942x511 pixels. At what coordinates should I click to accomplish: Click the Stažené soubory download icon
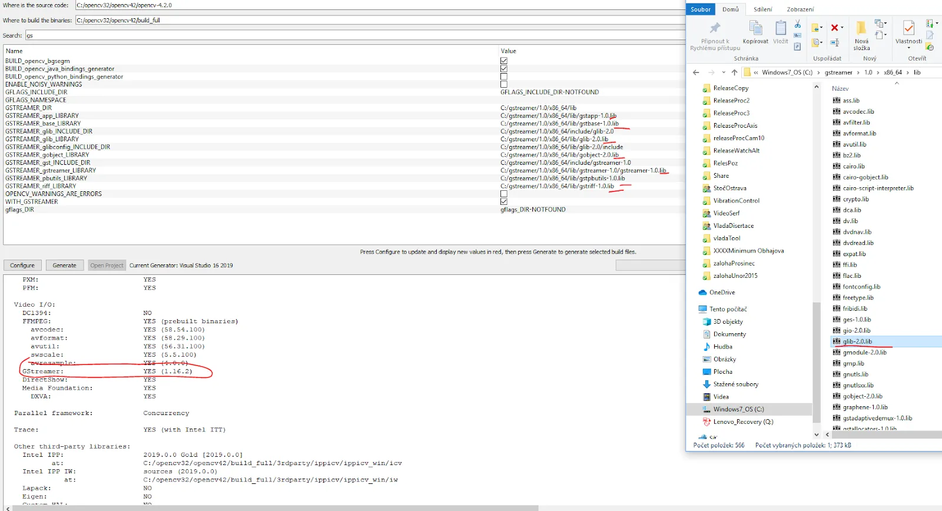pyautogui.click(x=707, y=384)
